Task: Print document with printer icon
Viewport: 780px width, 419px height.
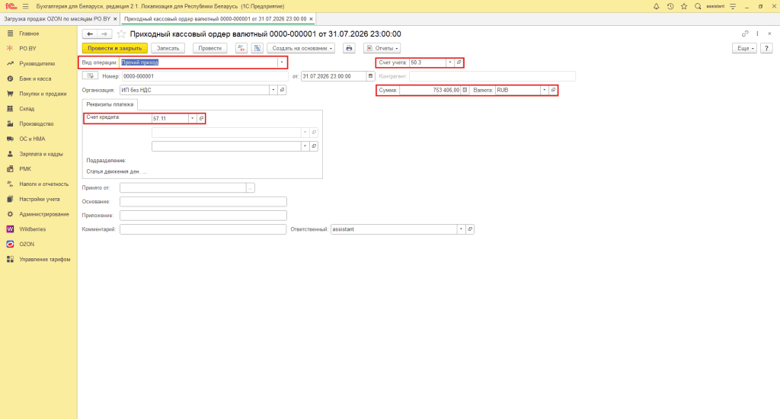Action: point(349,48)
